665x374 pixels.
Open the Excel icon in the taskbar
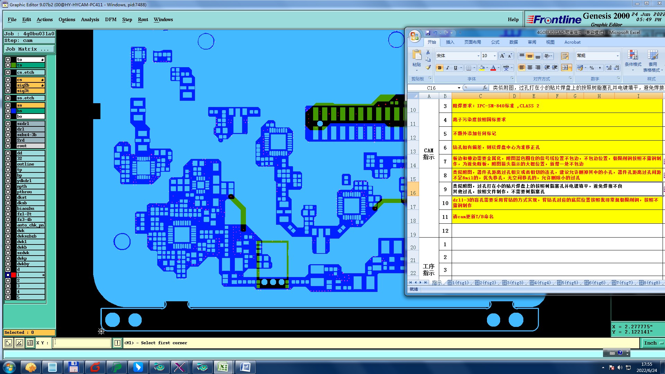coord(223,367)
